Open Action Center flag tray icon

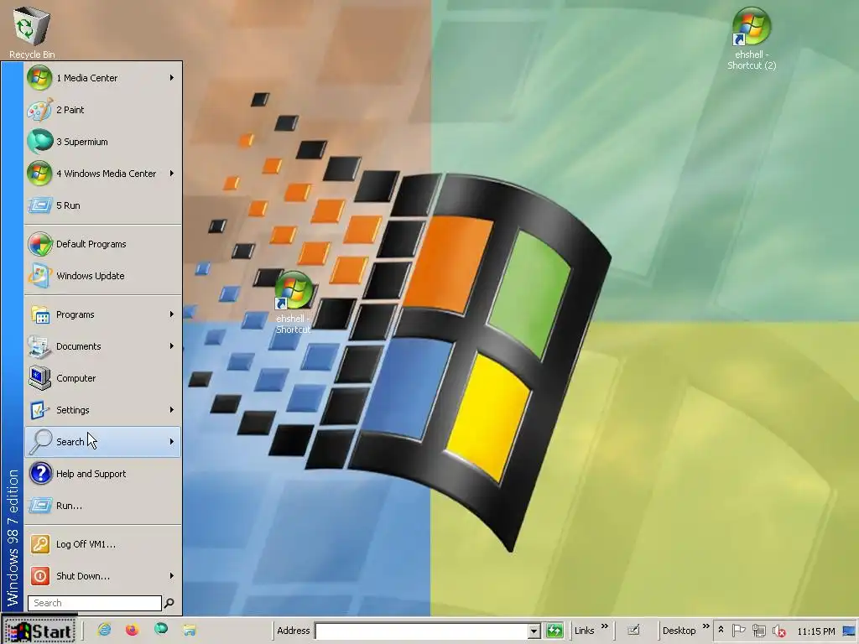point(738,631)
